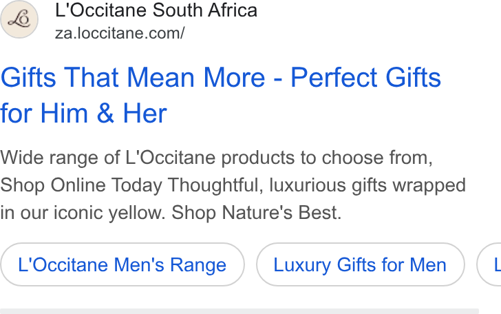The width and height of the screenshot is (501, 314).
Task: Open the L'Occitane South Africa site name
Action: click(x=156, y=10)
